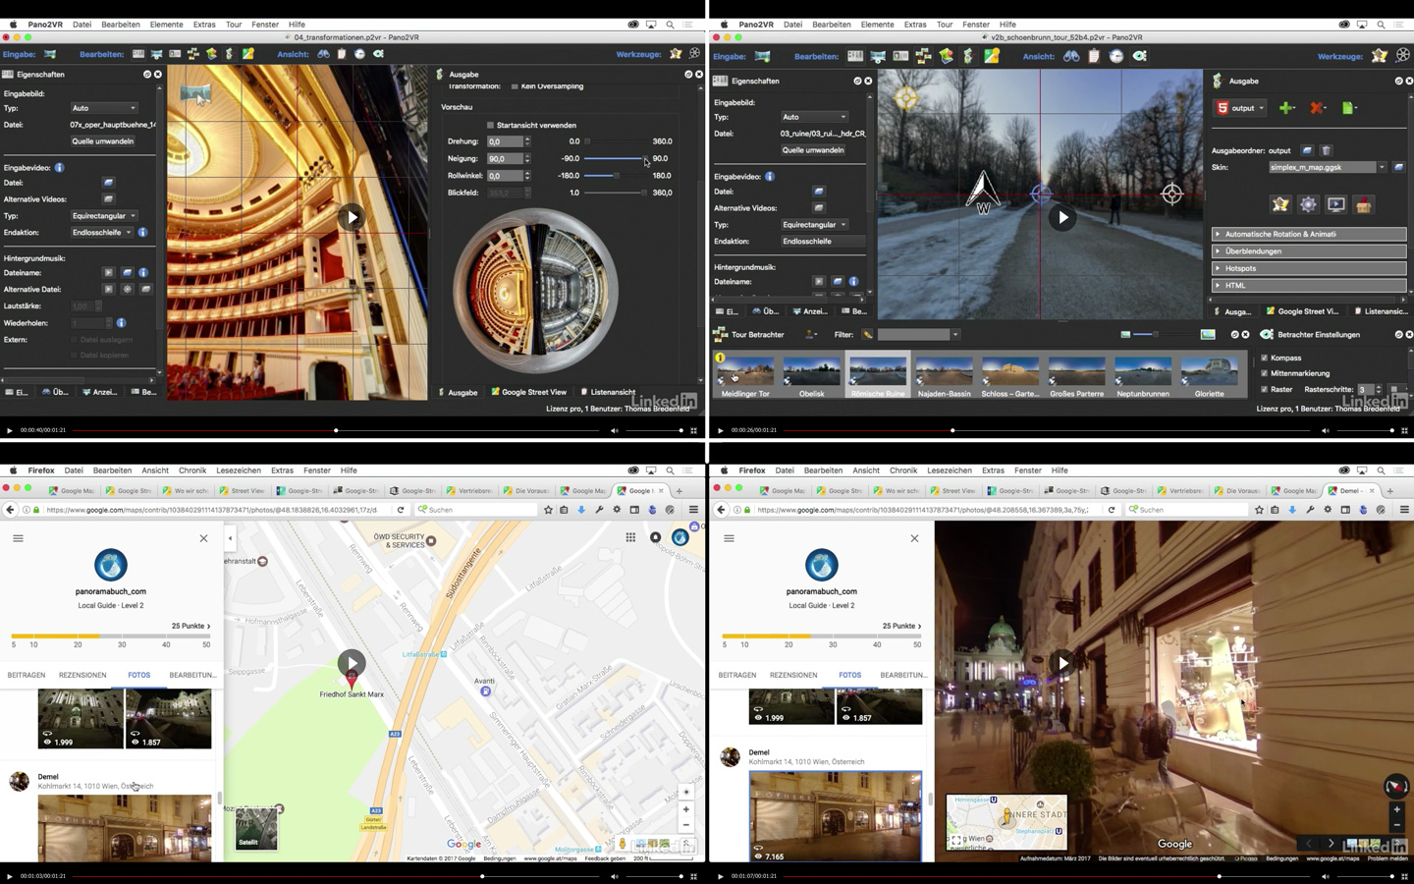
Task: Toggle Raster checkbox in Betrachter Einstellungen
Action: pyautogui.click(x=1265, y=389)
